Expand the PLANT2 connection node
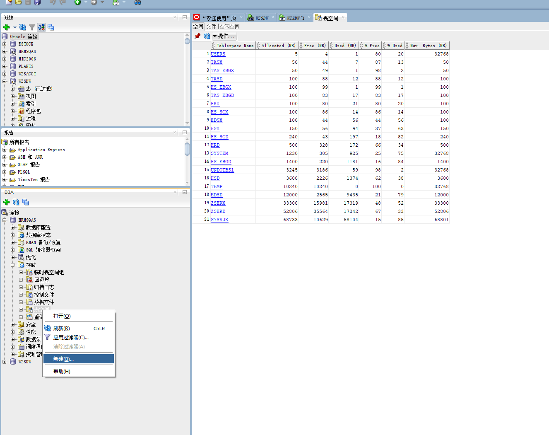 pos(5,66)
